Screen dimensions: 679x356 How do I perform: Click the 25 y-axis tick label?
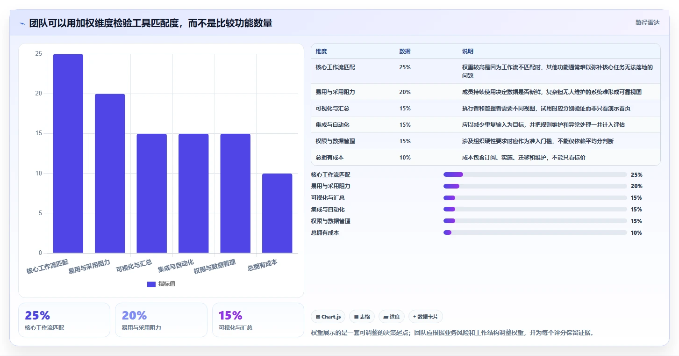[x=39, y=54]
